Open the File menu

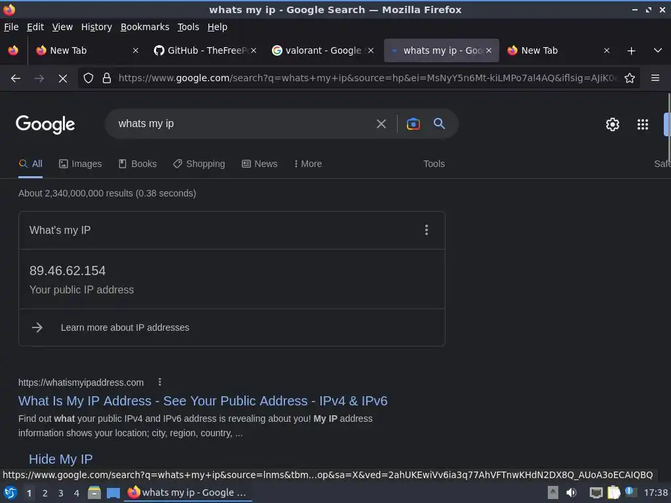[11, 27]
